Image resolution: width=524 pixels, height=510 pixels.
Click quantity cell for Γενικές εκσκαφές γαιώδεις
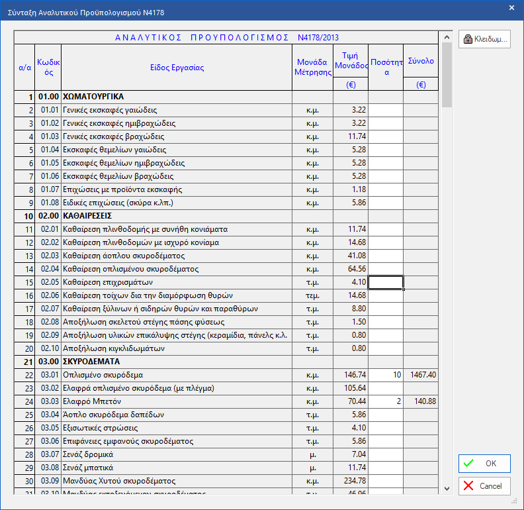[x=386, y=110]
